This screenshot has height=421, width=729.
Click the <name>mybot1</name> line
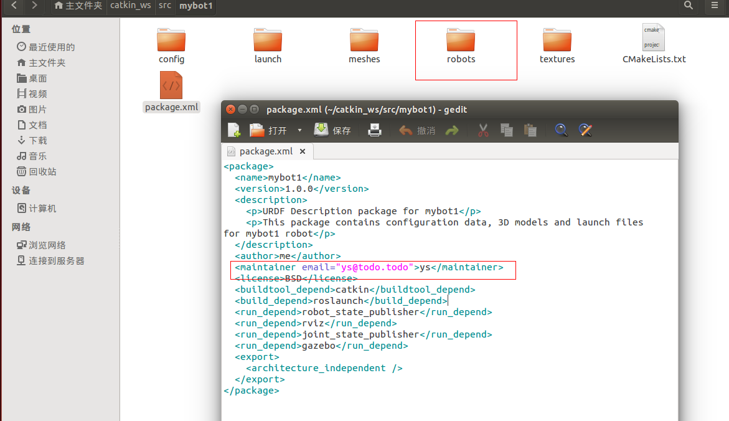[x=288, y=177]
